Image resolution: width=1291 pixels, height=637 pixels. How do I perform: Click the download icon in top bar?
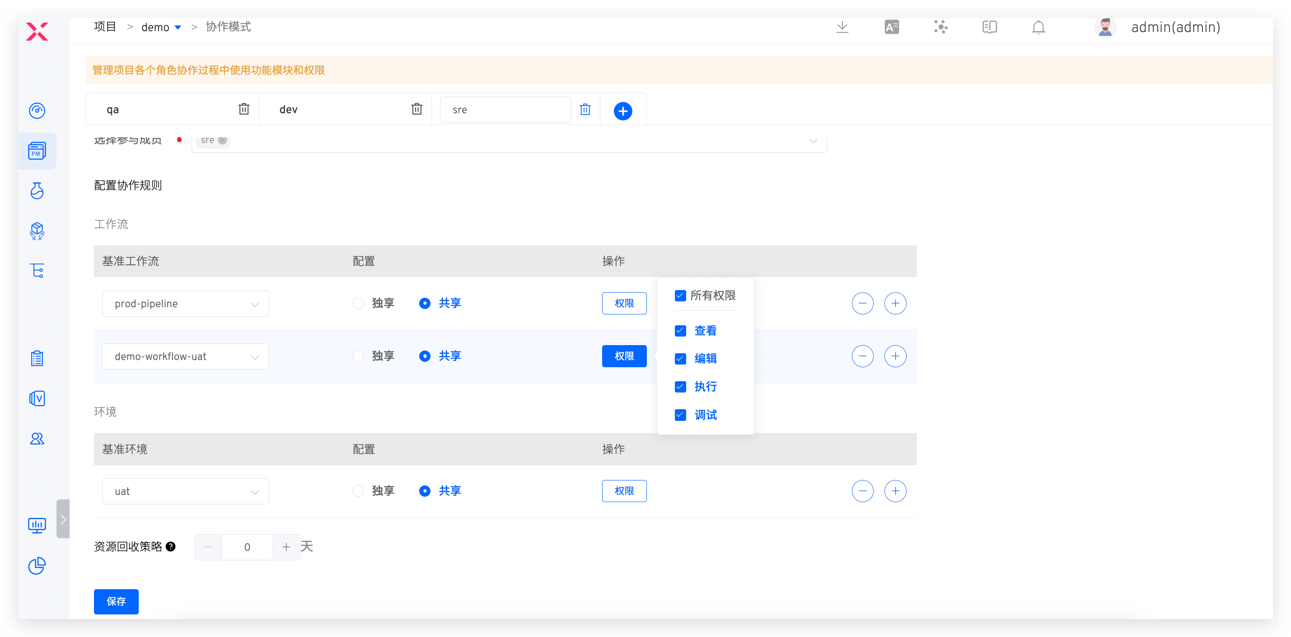click(842, 27)
